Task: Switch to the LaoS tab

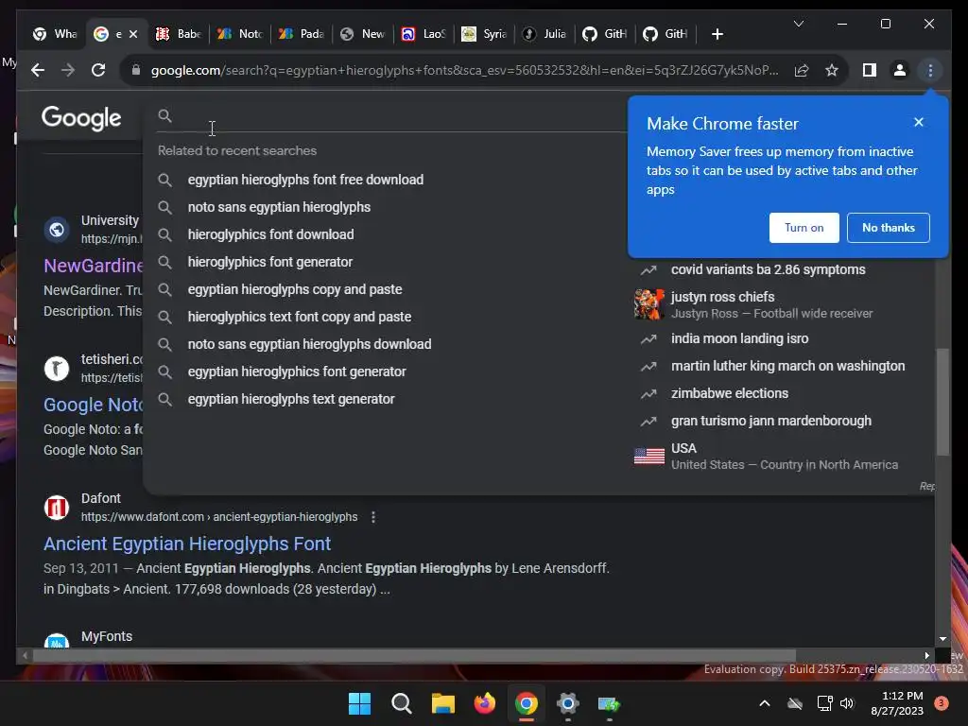Action: pyautogui.click(x=423, y=34)
